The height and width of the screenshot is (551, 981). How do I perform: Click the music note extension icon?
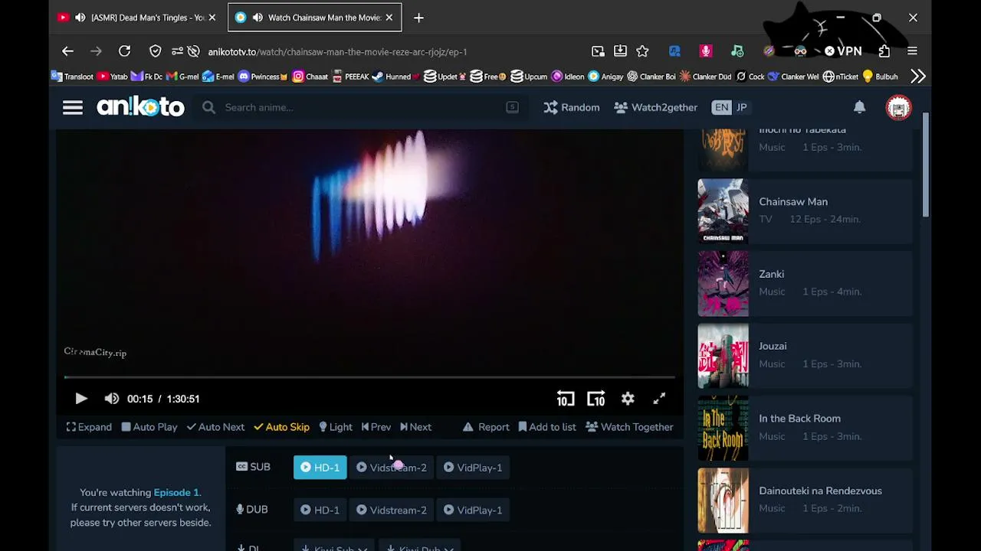(737, 51)
